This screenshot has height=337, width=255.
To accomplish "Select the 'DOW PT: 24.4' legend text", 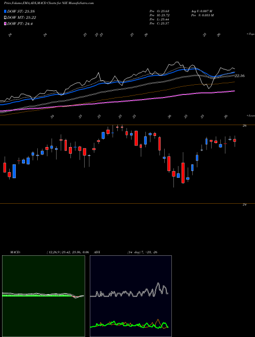I will tap(20, 23).
